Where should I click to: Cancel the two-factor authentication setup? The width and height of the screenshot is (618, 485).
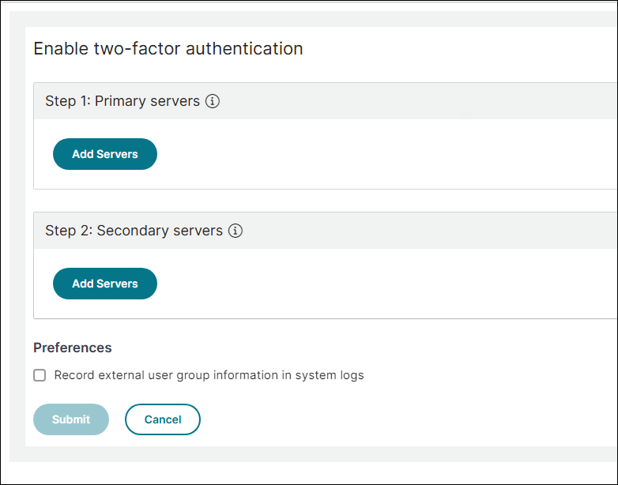coord(162,419)
